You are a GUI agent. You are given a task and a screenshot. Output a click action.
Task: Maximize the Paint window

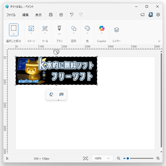coord(147,7)
